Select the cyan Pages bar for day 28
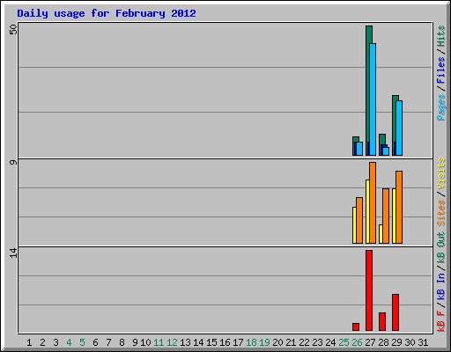 386,151
